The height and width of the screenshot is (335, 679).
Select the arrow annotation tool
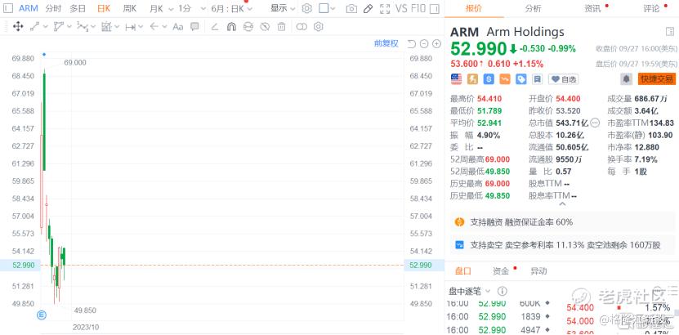coord(154,27)
